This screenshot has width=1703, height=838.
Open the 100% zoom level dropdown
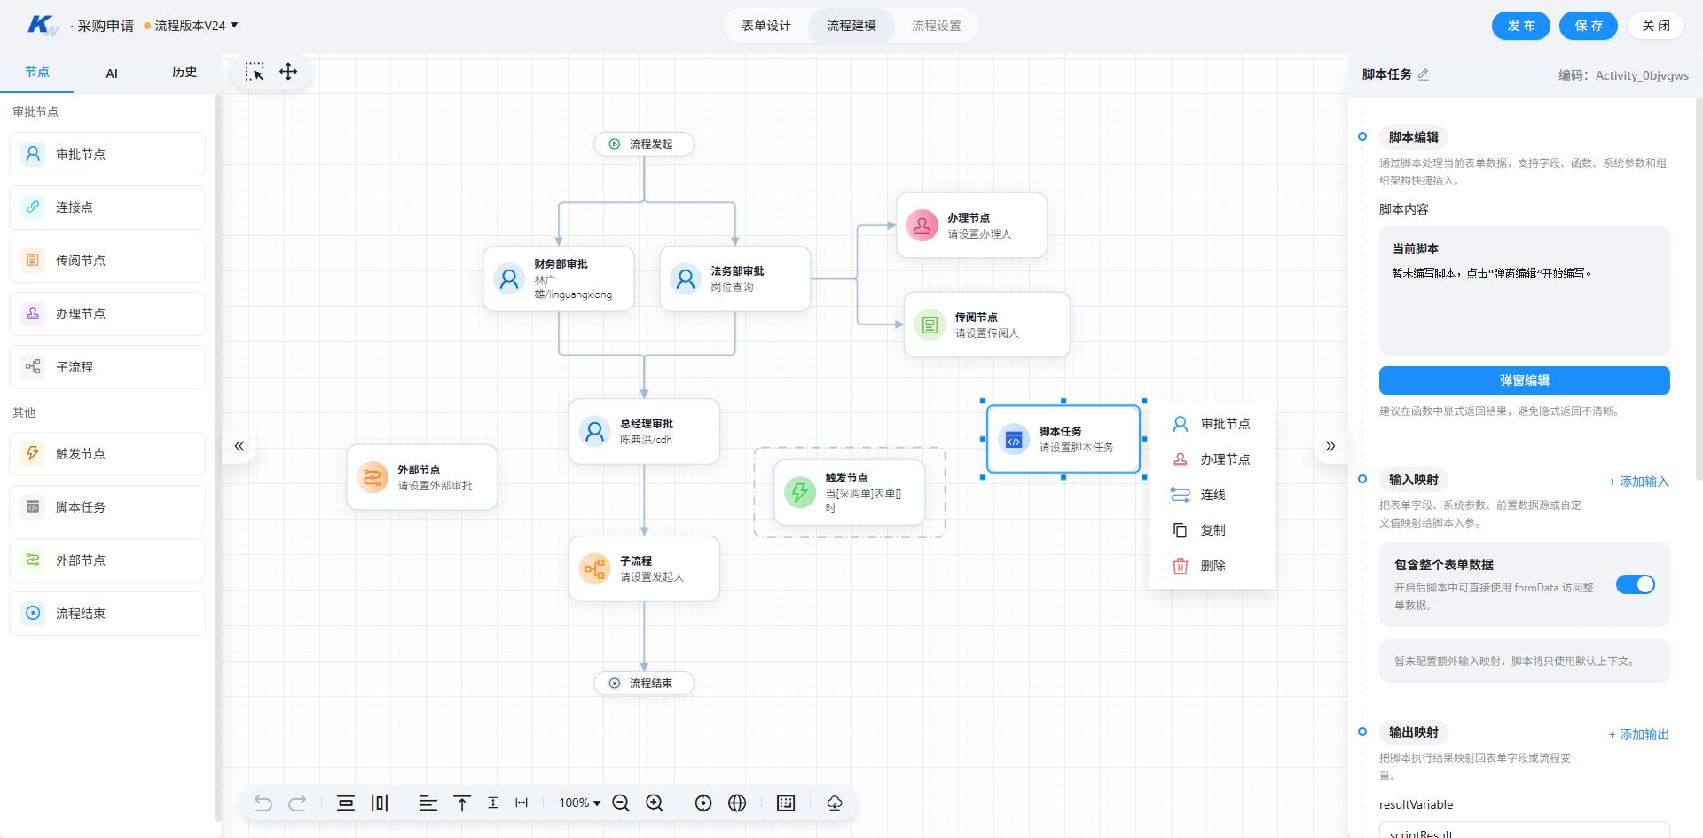click(x=580, y=803)
